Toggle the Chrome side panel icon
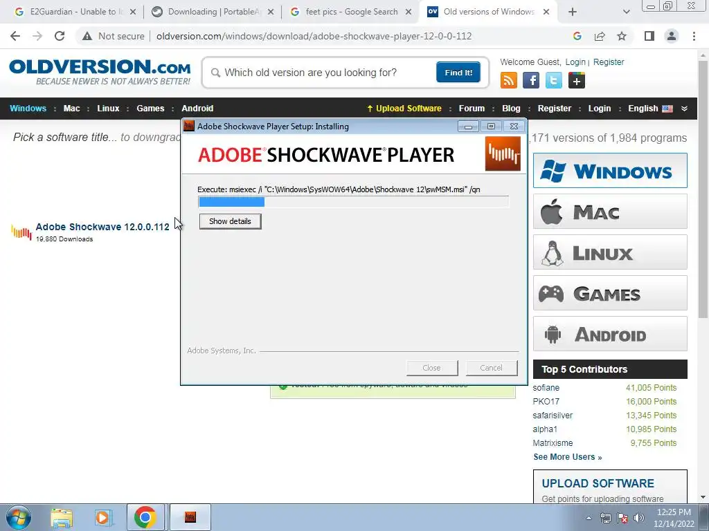Viewport: 709px width, 531px height. tap(649, 36)
